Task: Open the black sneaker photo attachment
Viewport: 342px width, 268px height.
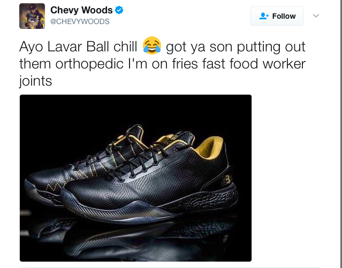Action: [x=135, y=178]
